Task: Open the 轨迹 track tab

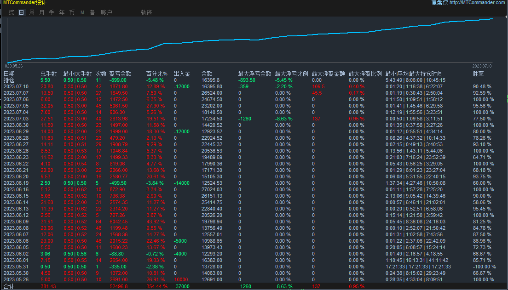Action: click(146, 12)
